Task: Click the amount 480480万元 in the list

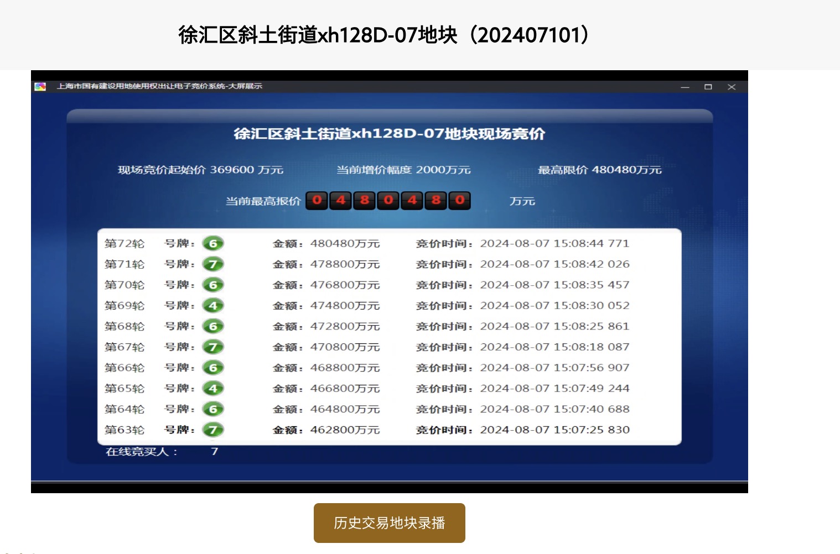Action: pos(345,244)
